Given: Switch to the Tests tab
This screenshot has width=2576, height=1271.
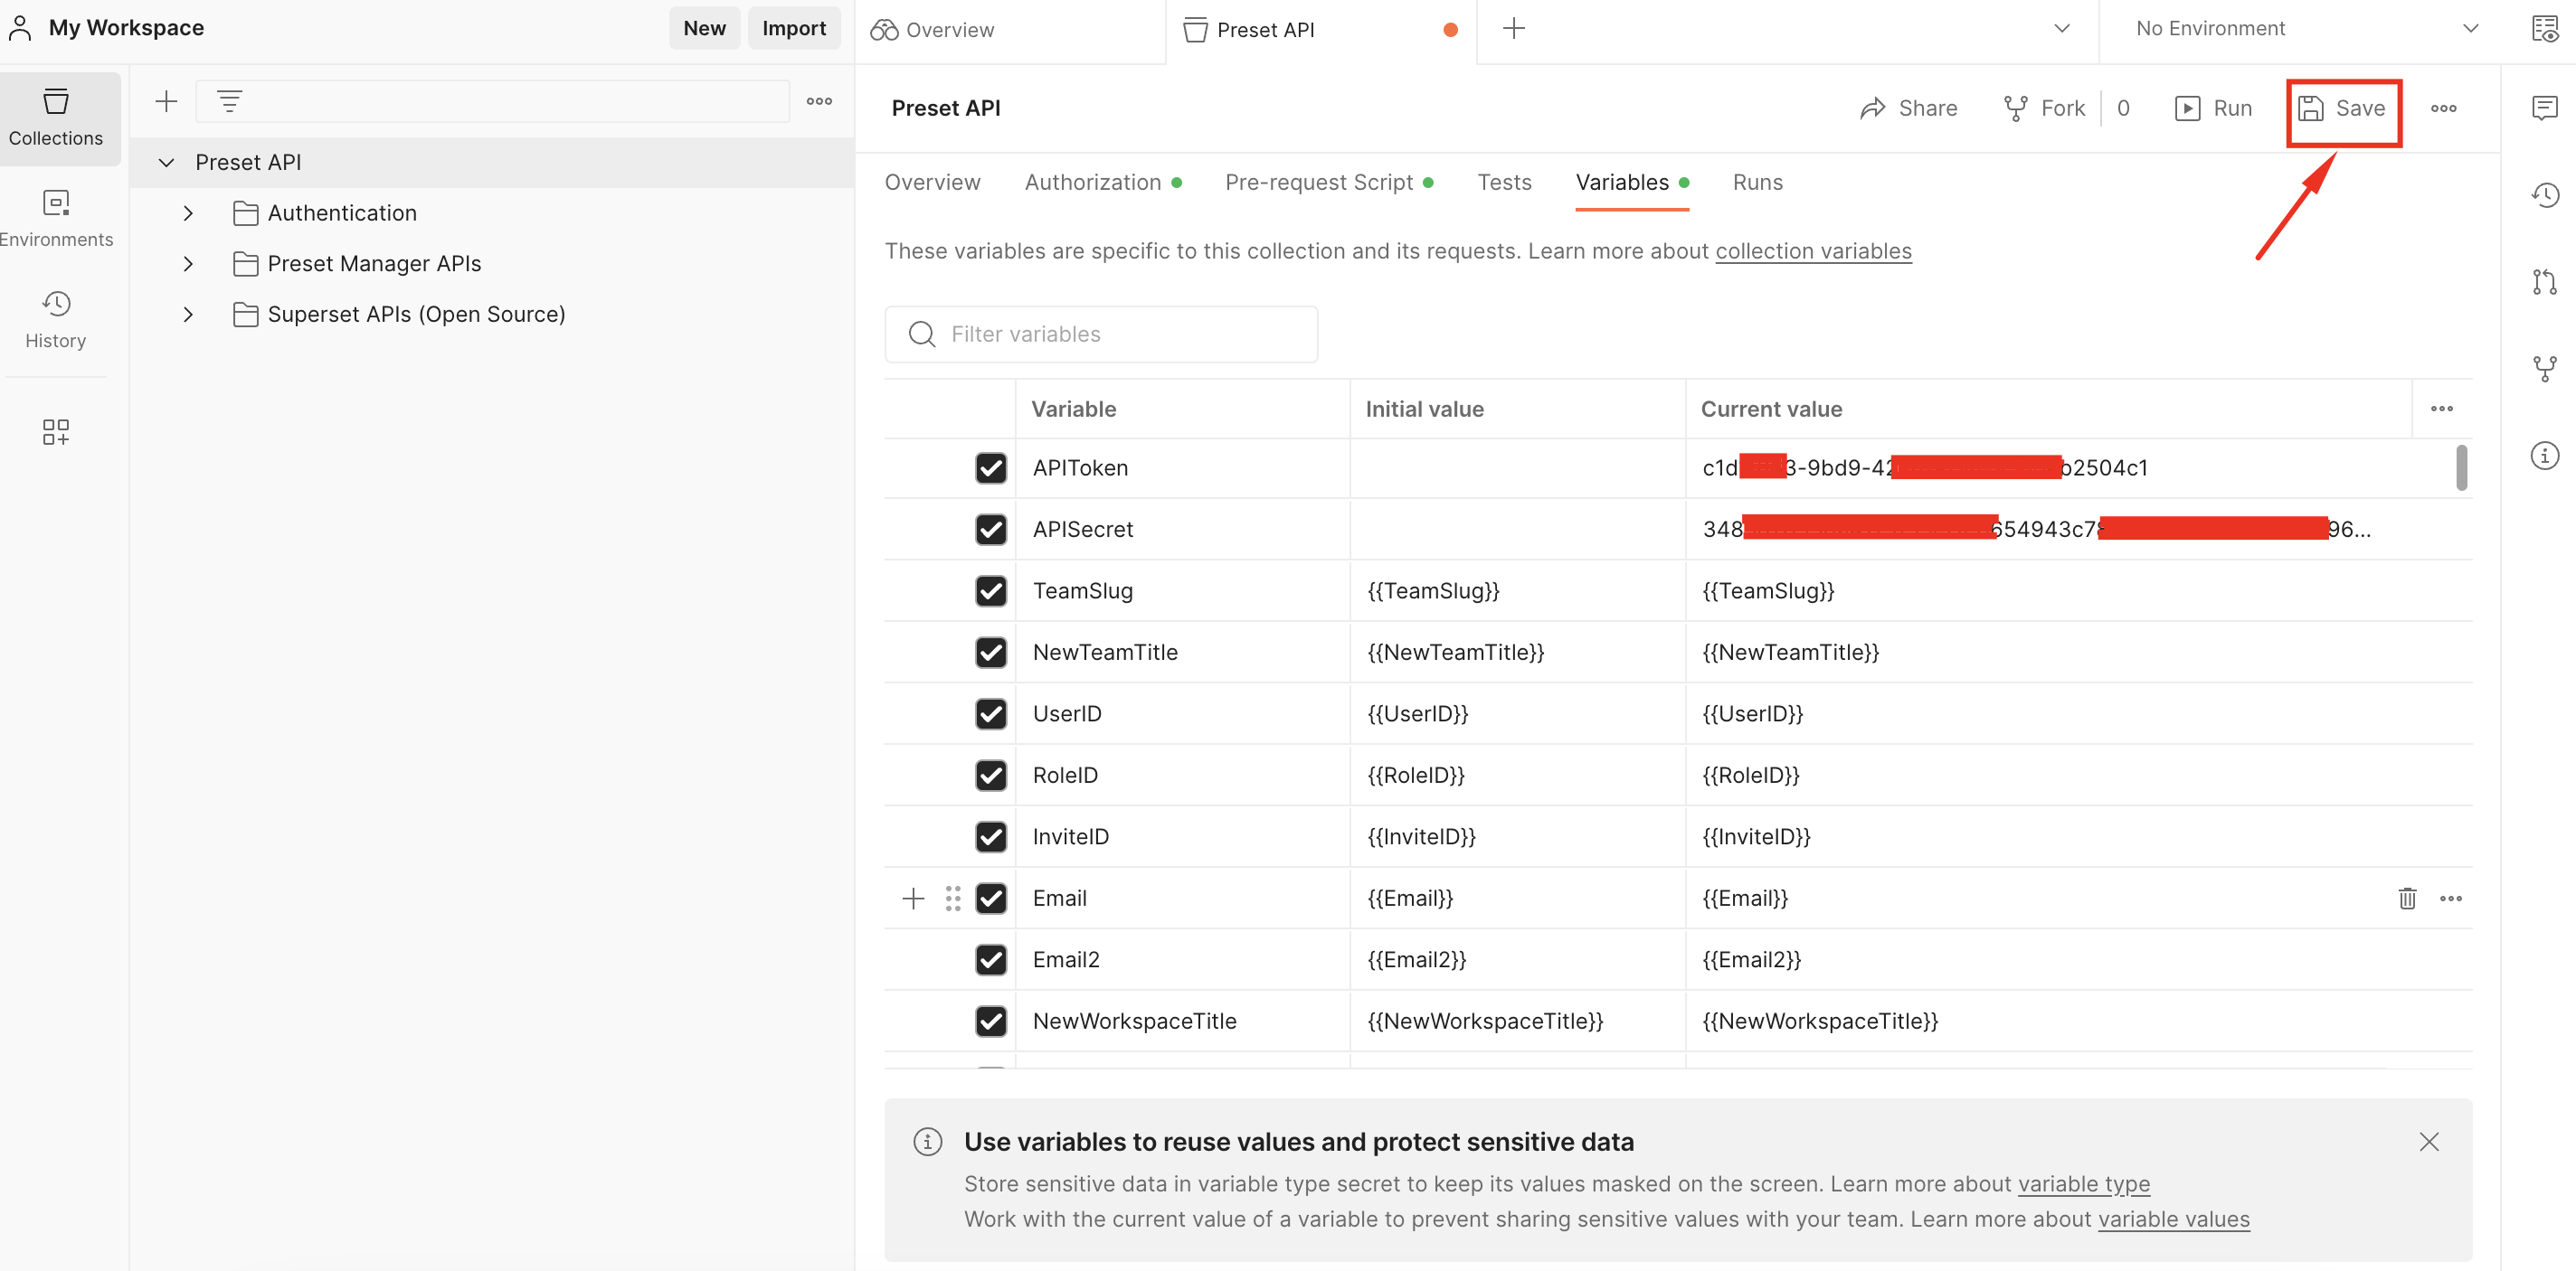Looking at the screenshot, I should click(1505, 182).
